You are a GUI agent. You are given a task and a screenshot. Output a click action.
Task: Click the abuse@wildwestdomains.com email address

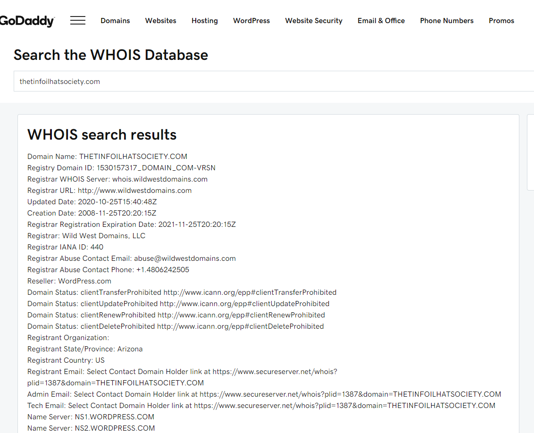184,258
